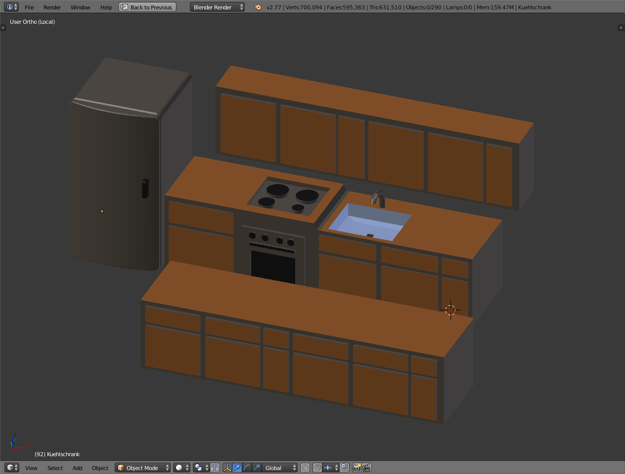This screenshot has height=474, width=625.
Task: Open the Info editor type selector
Action: click(x=11, y=7)
